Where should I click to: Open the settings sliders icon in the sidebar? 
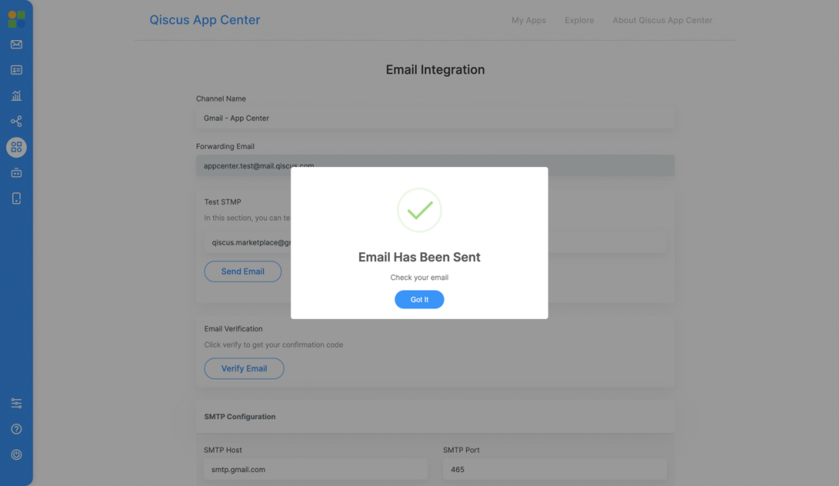click(16, 403)
